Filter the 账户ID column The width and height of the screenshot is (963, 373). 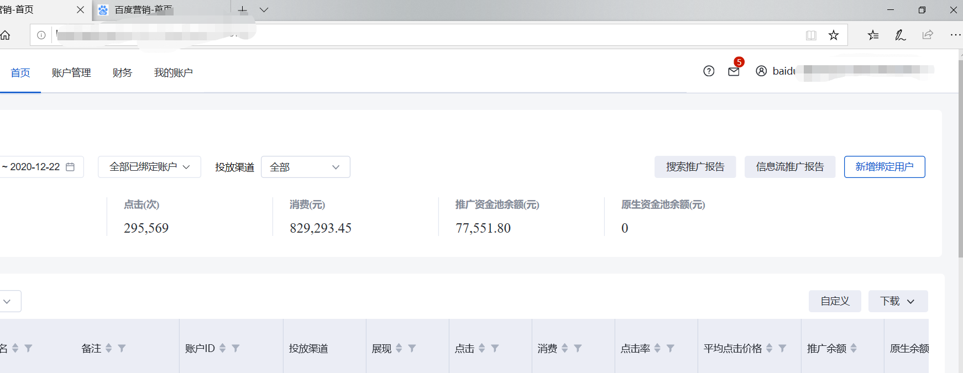[235, 348]
